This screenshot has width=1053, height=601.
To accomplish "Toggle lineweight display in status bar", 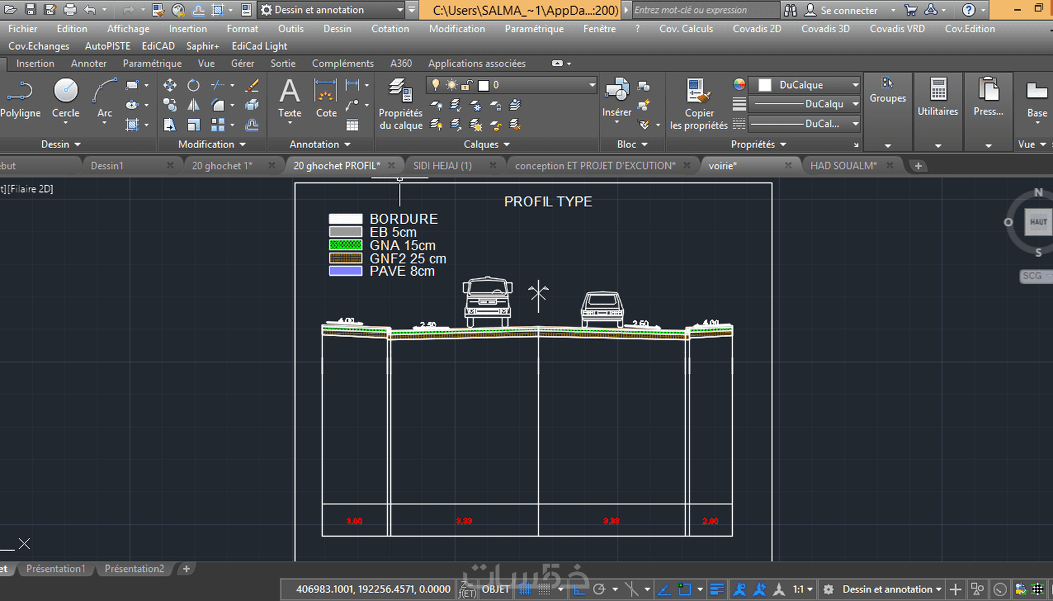I will (717, 589).
